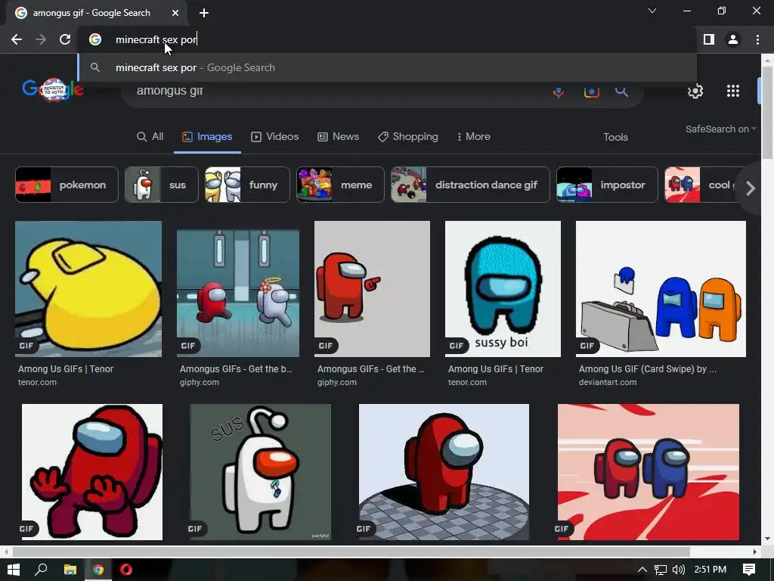This screenshot has width=774, height=581.
Task: Open the volume speaker icon
Action: click(679, 570)
